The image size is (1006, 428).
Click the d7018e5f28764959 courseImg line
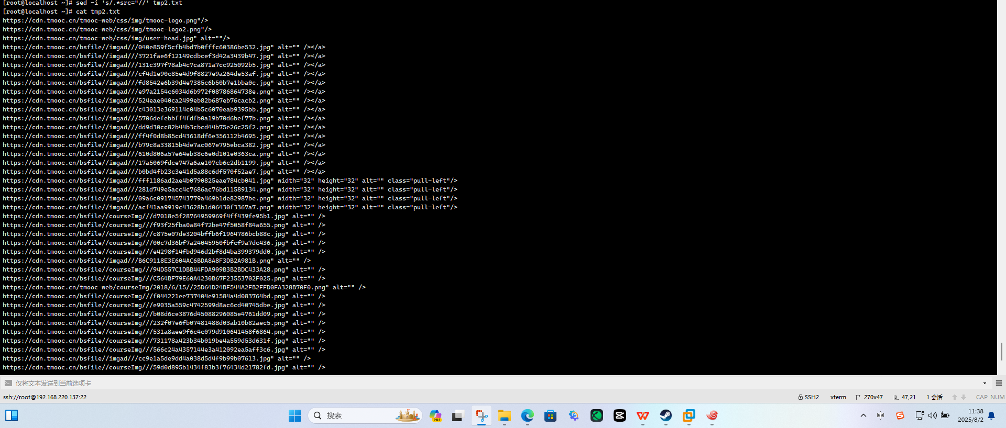tap(164, 216)
